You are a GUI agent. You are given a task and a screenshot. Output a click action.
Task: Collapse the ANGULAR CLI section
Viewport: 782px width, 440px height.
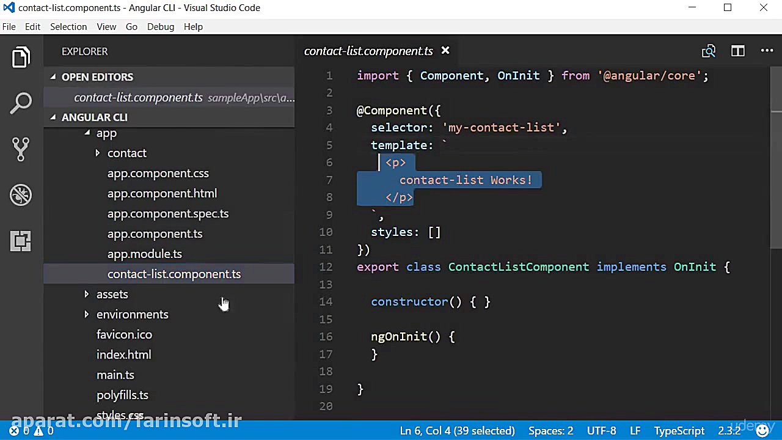pos(53,117)
